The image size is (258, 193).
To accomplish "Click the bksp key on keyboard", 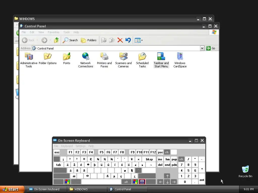I will [149, 159].
